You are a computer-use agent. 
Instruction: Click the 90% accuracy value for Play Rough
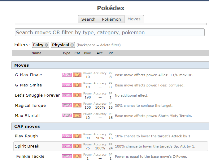(x=100, y=138)
